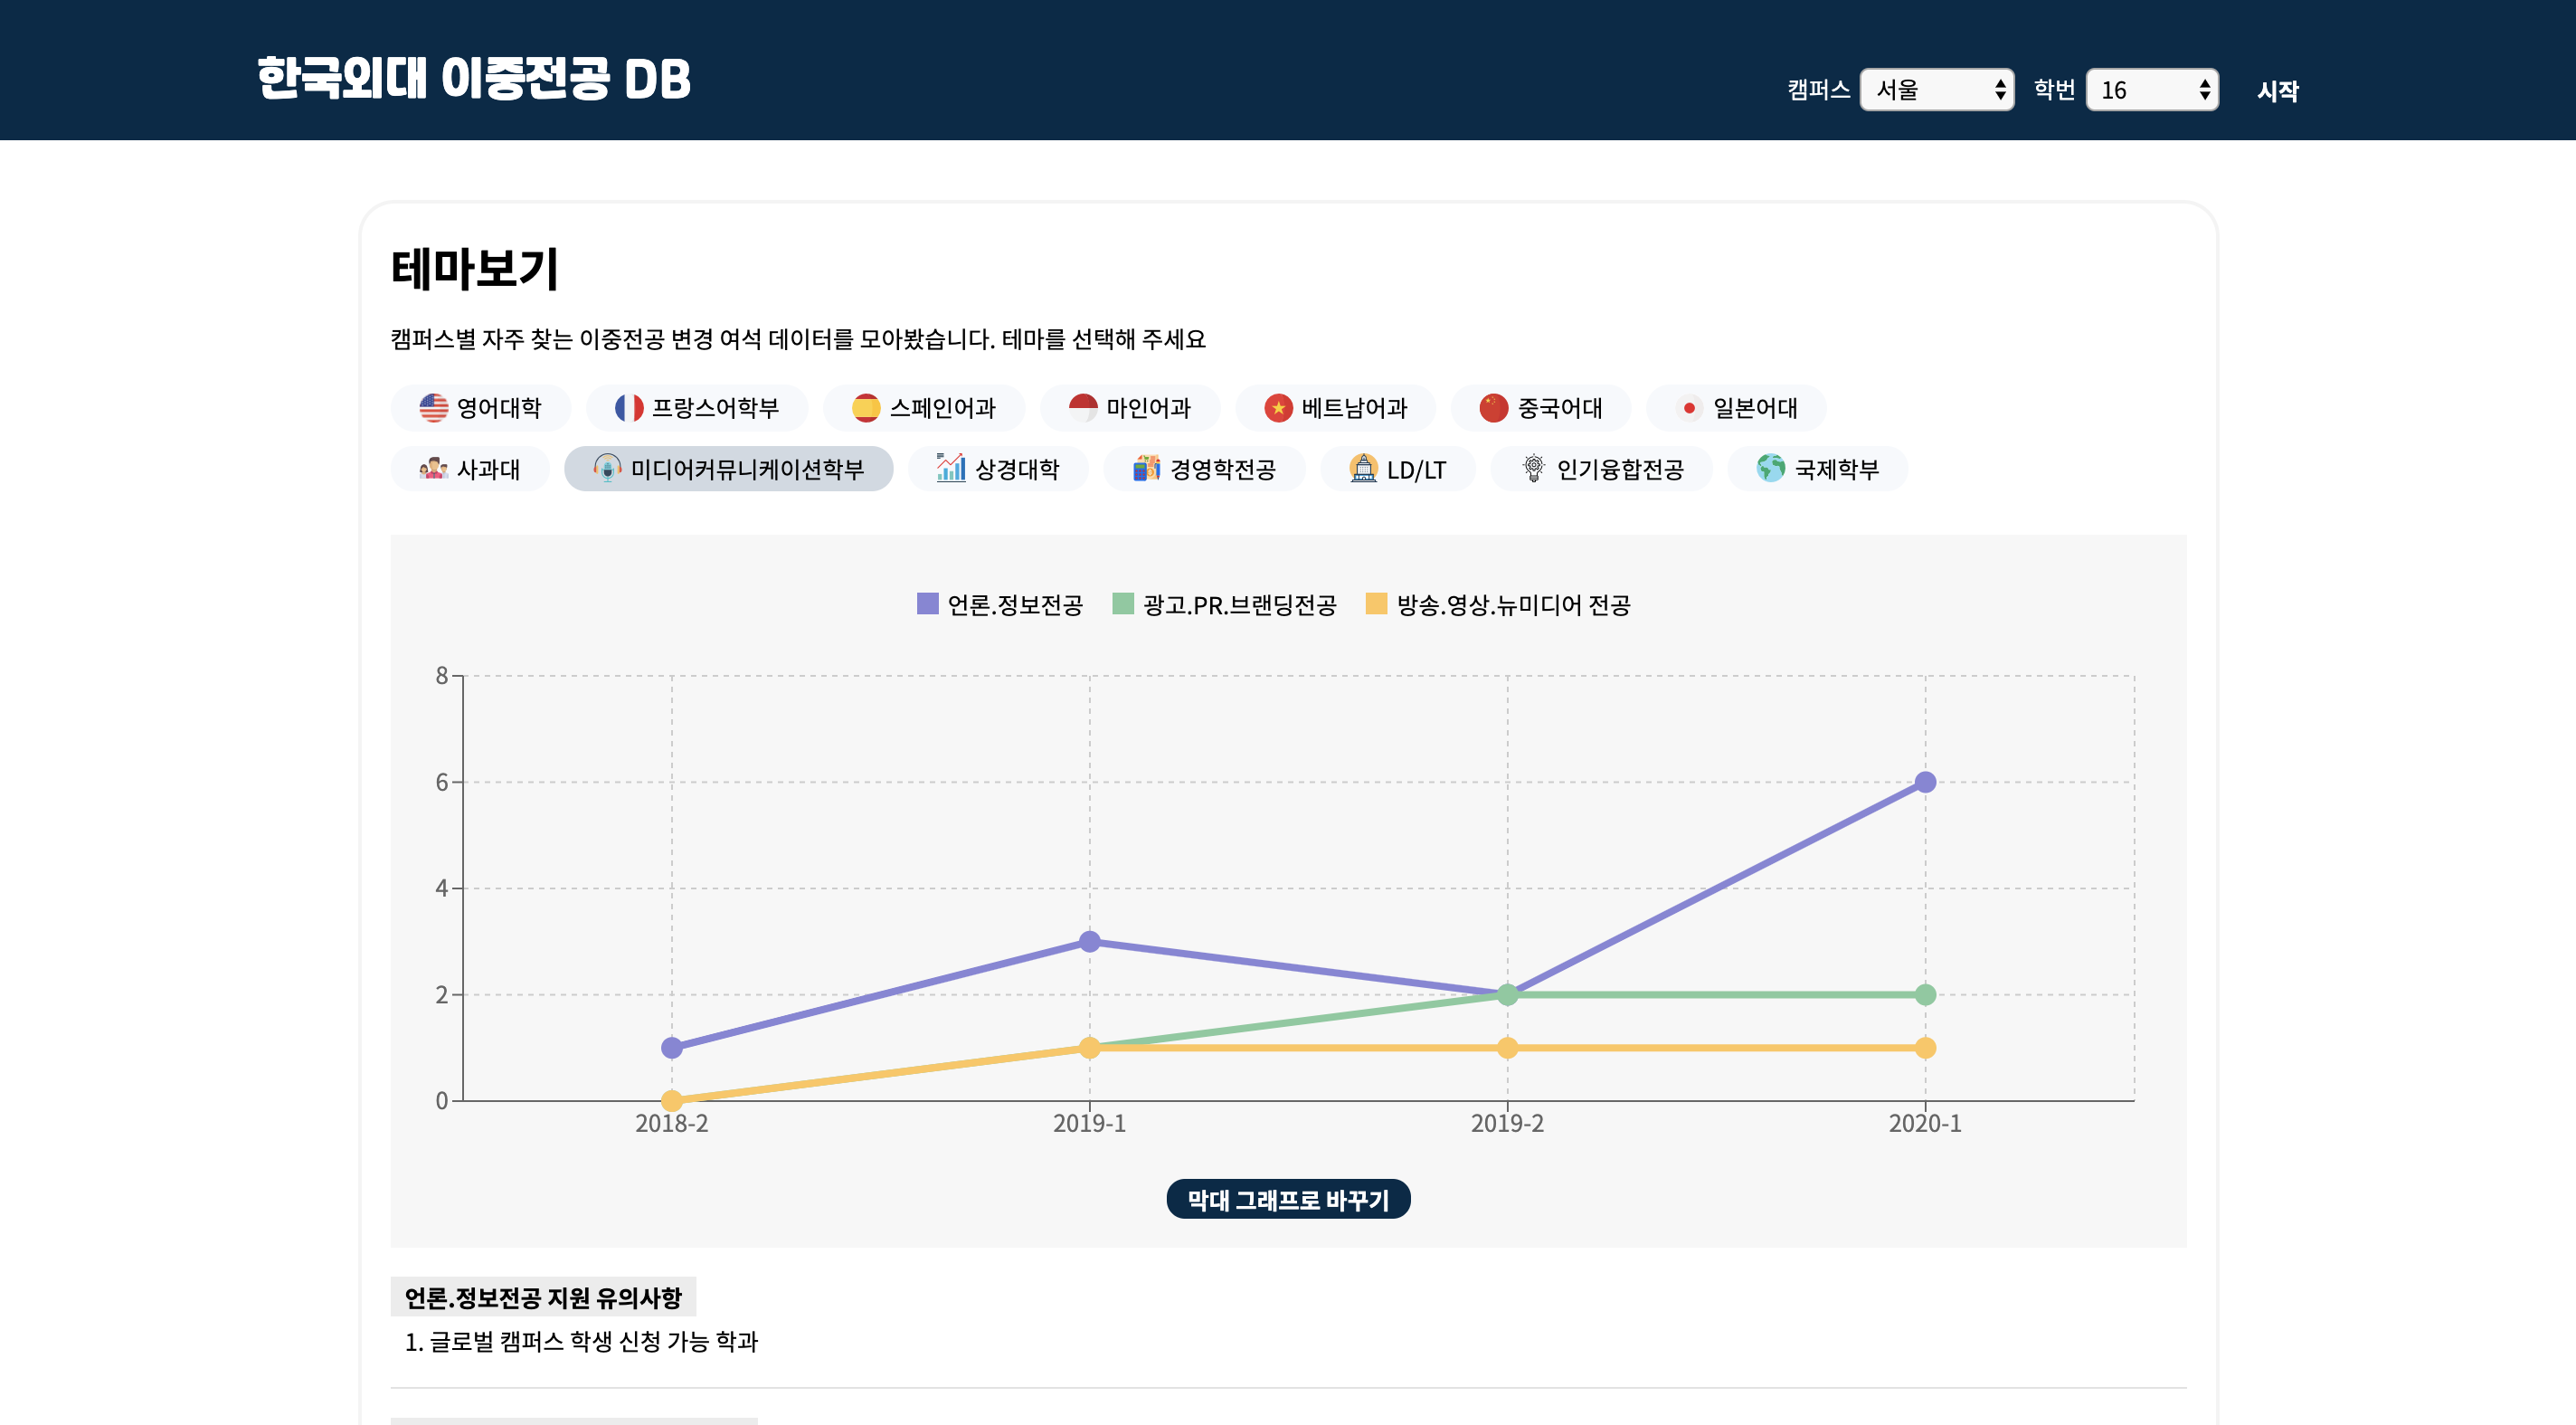Toggle 언론.정보전공 series via purple legend swatch
The width and height of the screenshot is (2576, 1425).
927,604
